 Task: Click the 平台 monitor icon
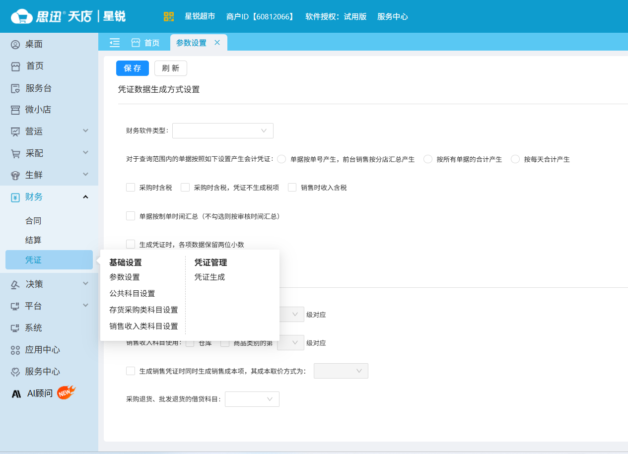(x=15, y=306)
